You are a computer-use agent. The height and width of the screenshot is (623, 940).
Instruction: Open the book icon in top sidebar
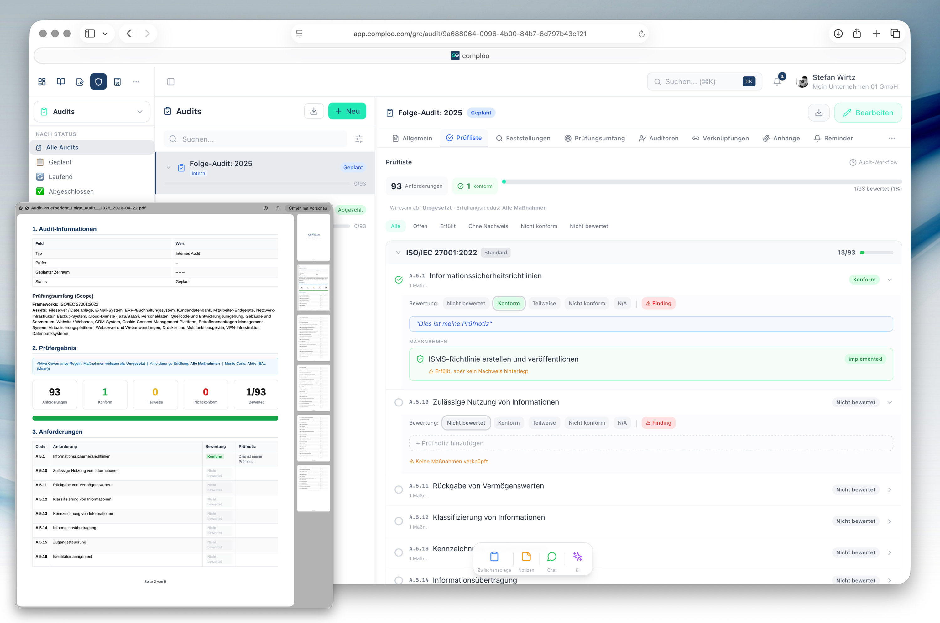[x=61, y=81]
